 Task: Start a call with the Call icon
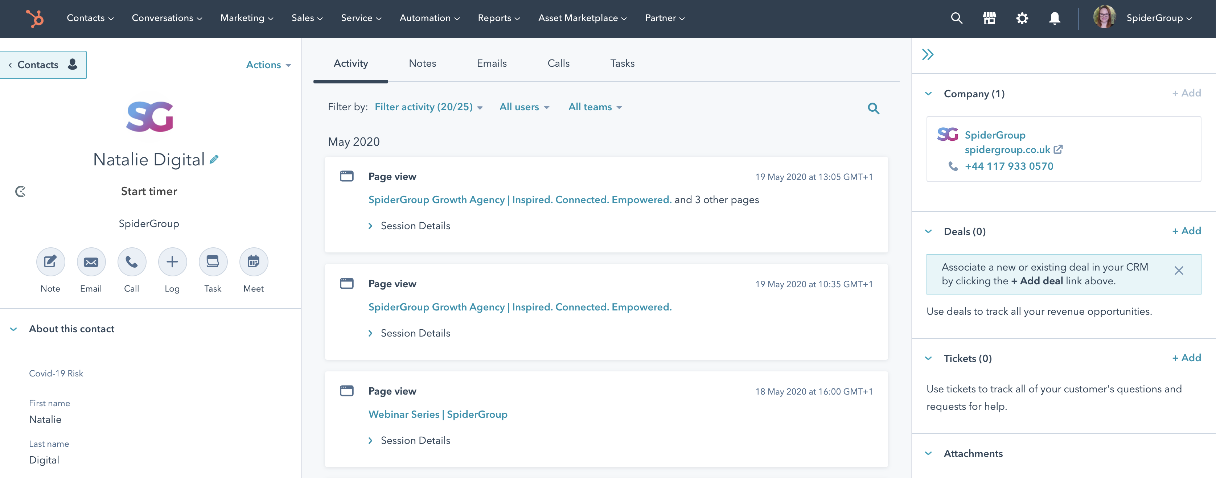tap(131, 262)
